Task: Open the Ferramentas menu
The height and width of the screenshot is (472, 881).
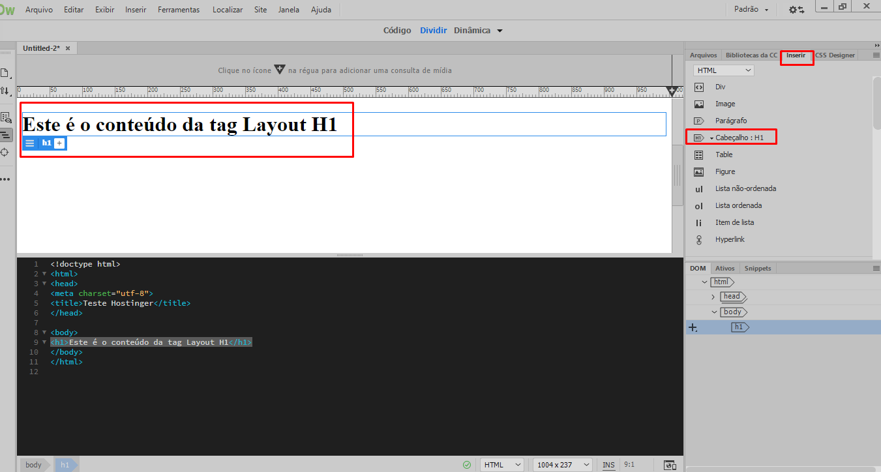Action: [179, 10]
